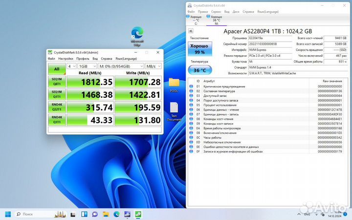This screenshot has height=220, width=352.
Task: Open the Windows Start menu
Action: pos(8,214)
